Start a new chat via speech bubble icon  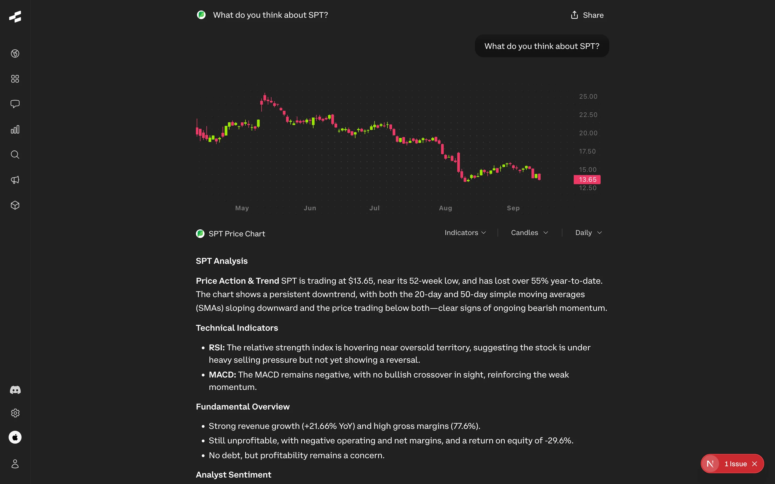pos(15,104)
